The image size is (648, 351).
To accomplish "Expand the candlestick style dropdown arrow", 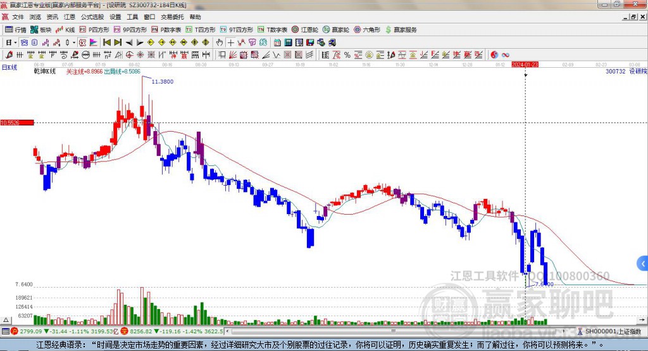I will point(74,42).
